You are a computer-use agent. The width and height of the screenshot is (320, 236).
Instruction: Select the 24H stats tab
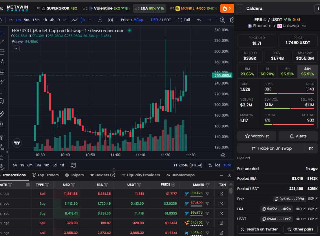pos(307,72)
